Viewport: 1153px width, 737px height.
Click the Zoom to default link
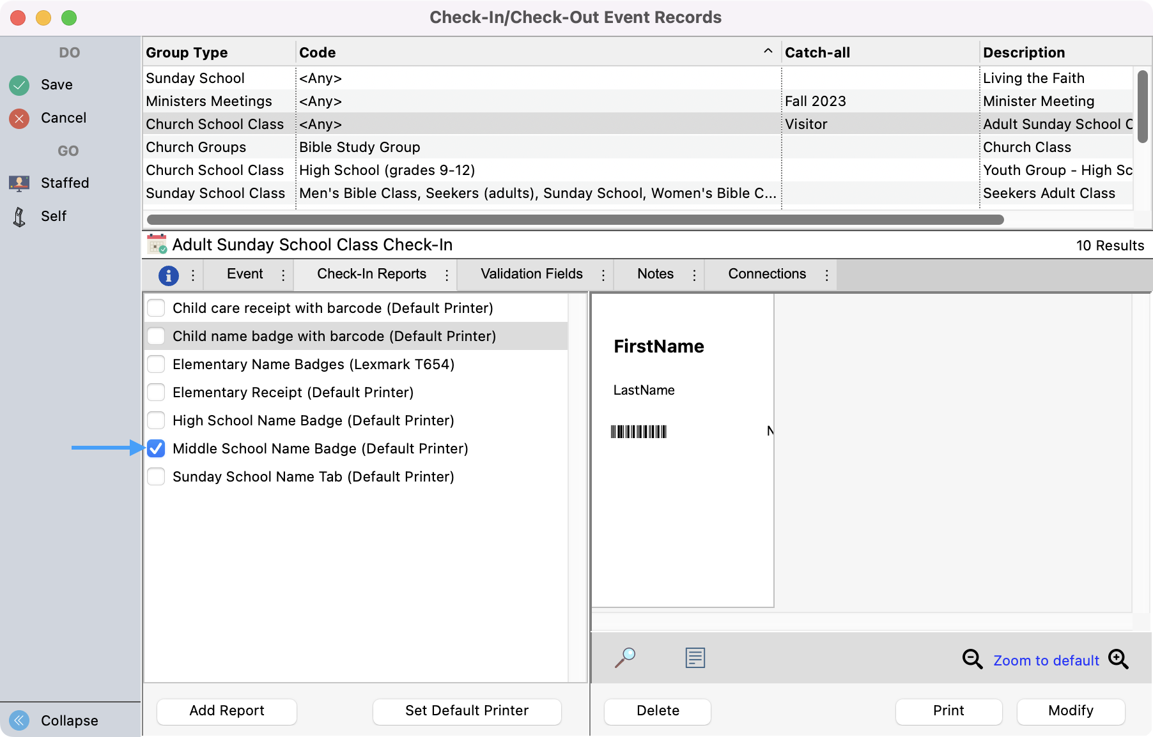[x=1046, y=660]
